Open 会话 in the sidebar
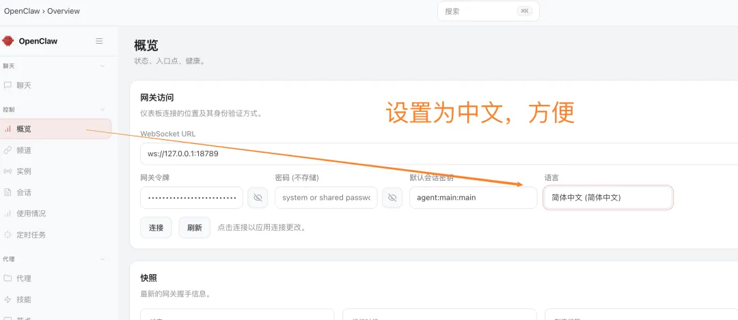This screenshot has height=320, width=738. (x=56, y=192)
